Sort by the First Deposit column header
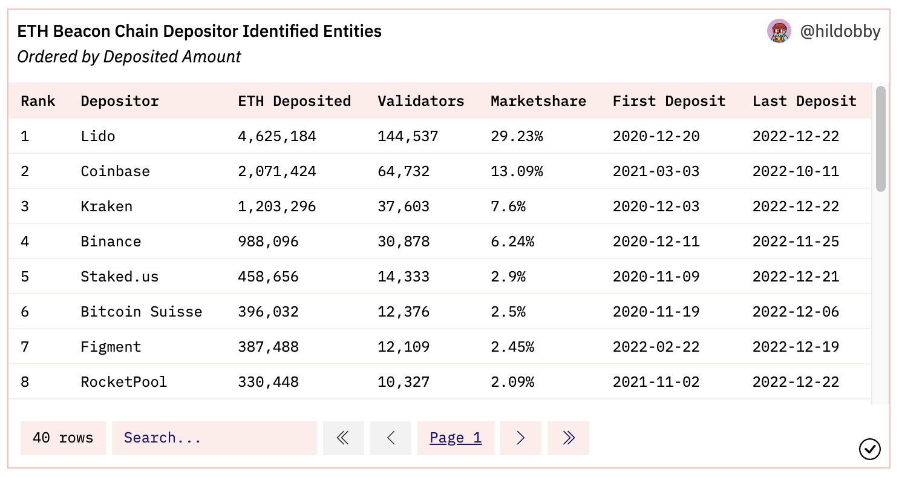The image size is (899, 477). [669, 101]
